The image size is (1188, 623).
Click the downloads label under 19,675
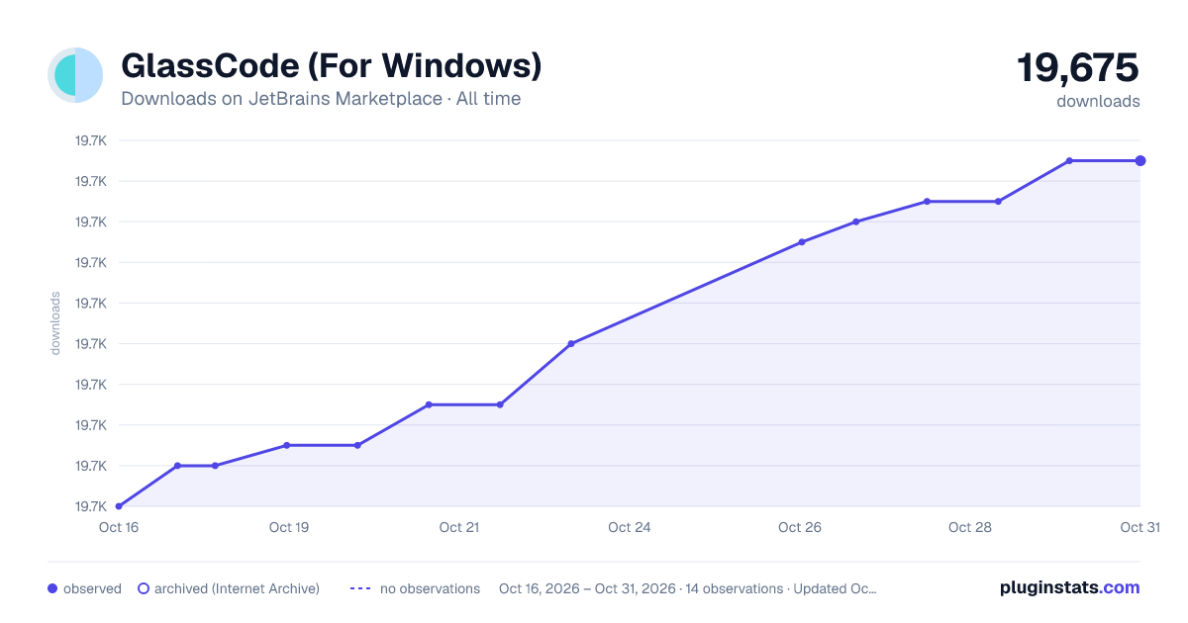1099,101
